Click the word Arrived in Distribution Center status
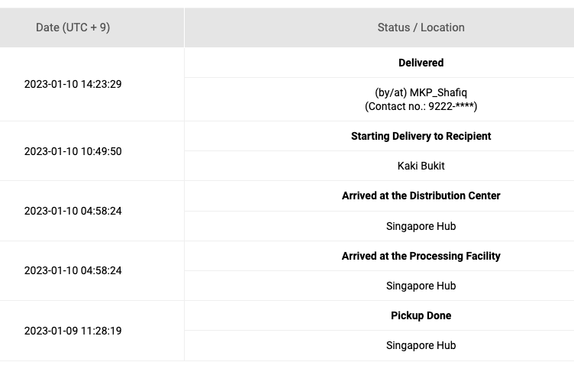 click(360, 196)
